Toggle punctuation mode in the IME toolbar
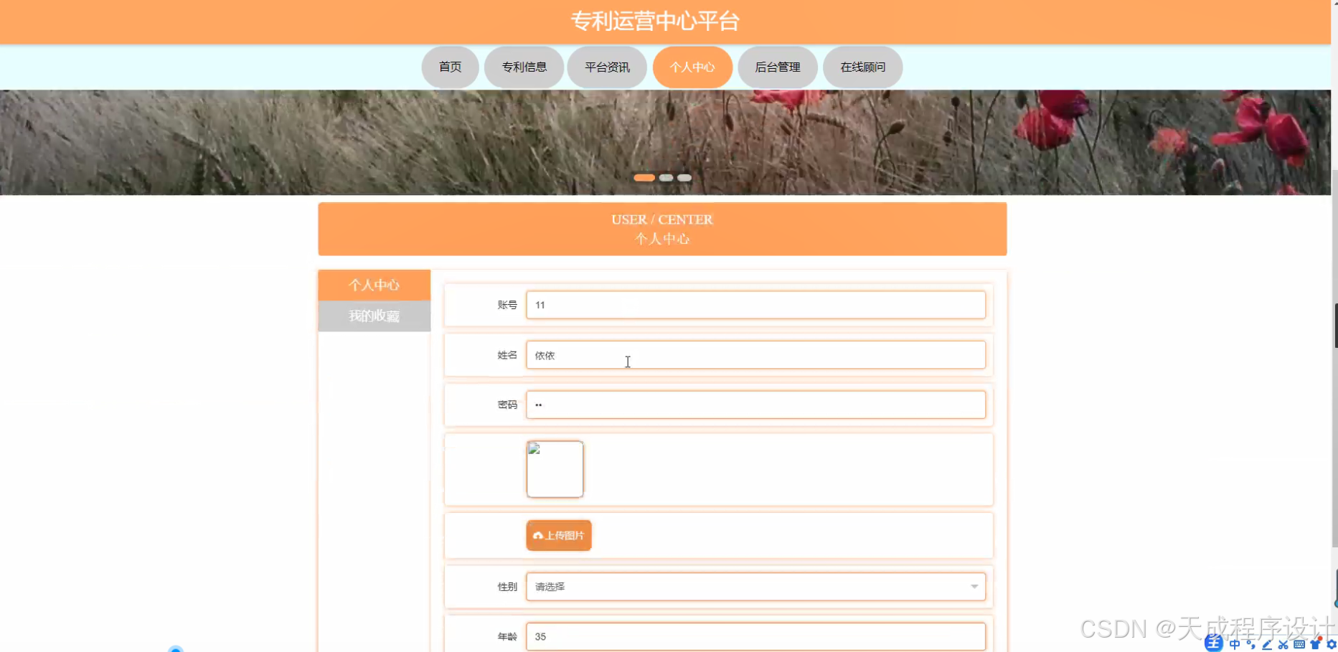1338x652 pixels. [1249, 643]
